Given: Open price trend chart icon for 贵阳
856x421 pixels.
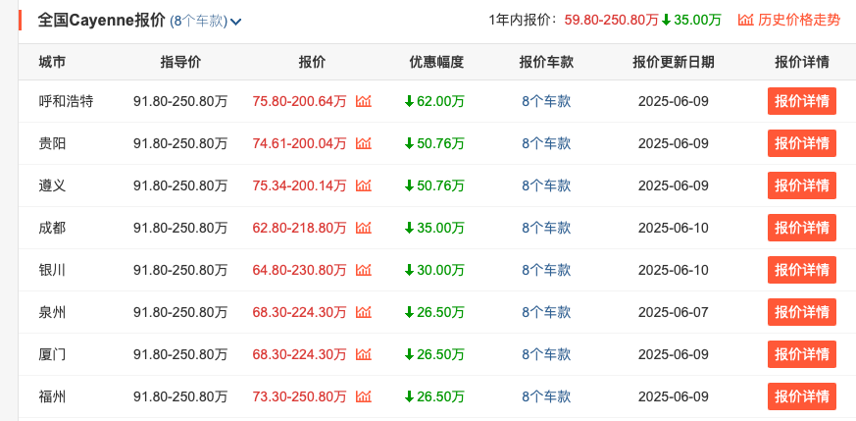Looking at the screenshot, I should pyautogui.click(x=364, y=143).
